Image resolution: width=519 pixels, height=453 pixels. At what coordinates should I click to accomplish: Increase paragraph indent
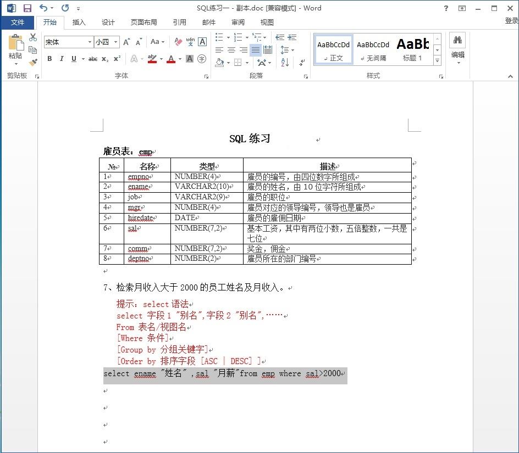[291, 37]
